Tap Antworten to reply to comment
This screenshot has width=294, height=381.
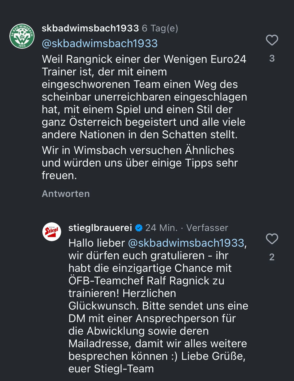pyautogui.click(x=66, y=194)
